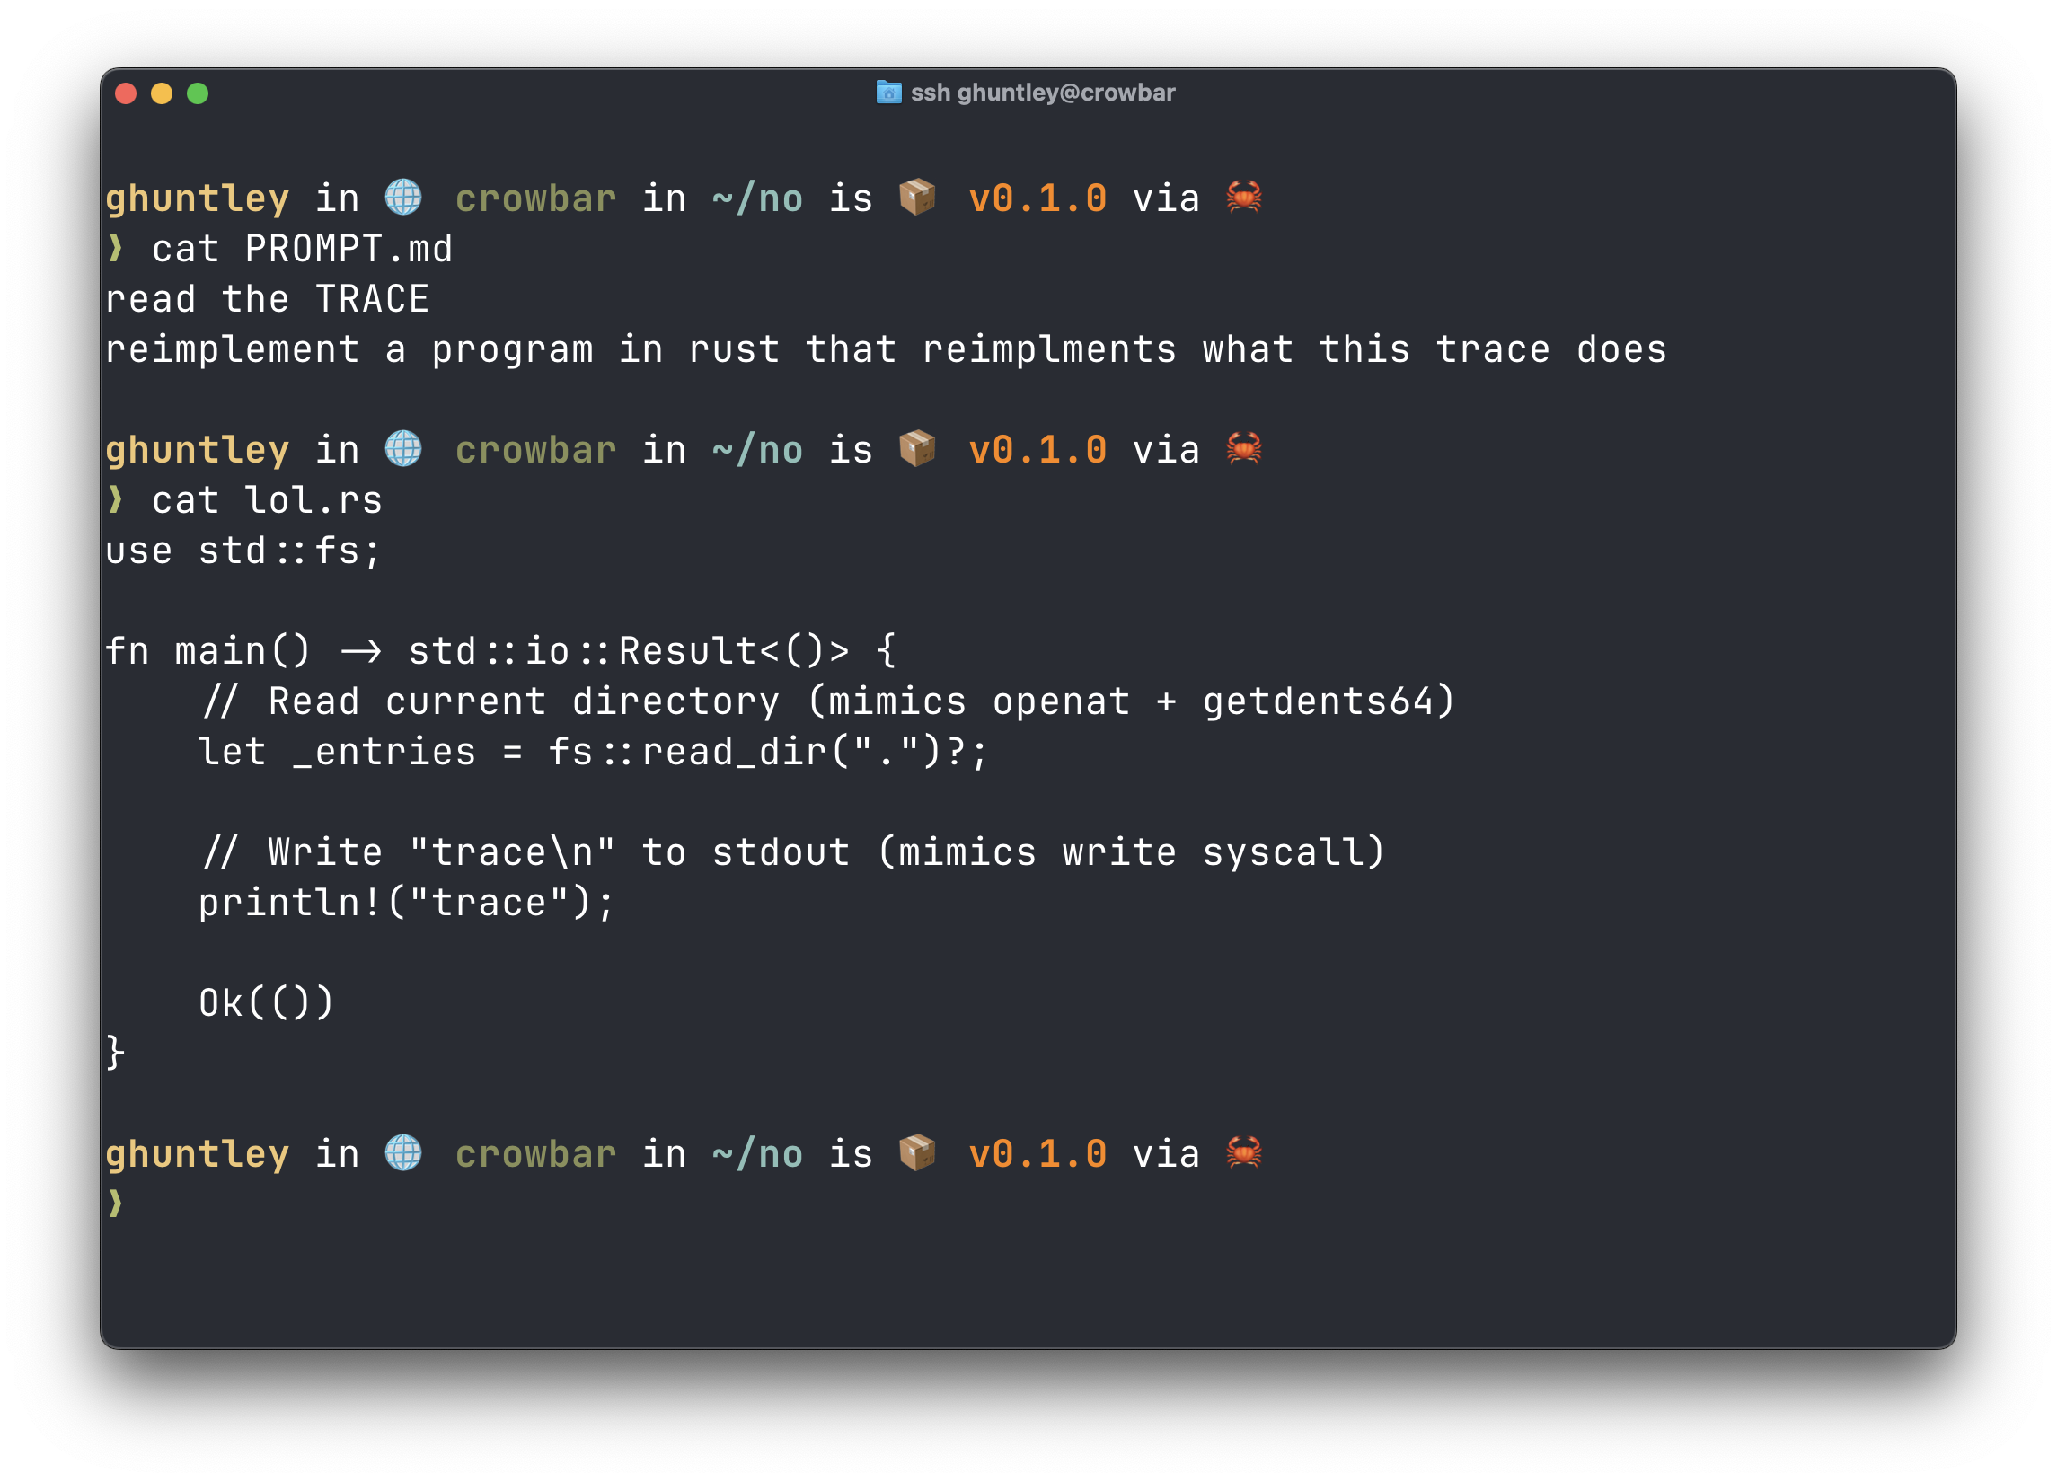Click the red close window button
2057x1482 pixels.
pyautogui.click(x=126, y=93)
